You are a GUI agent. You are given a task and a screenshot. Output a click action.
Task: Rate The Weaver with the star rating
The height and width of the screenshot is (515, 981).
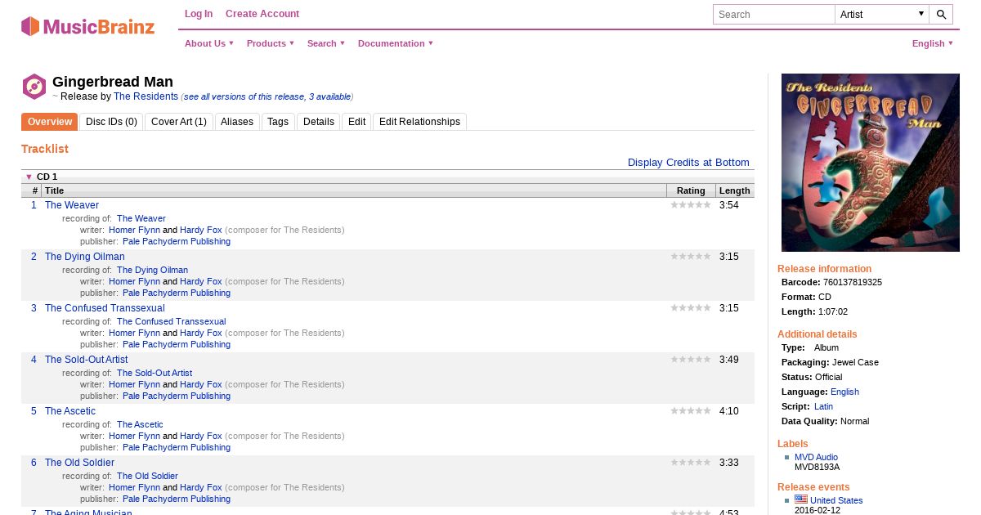pyautogui.click(x=691, y=205)
